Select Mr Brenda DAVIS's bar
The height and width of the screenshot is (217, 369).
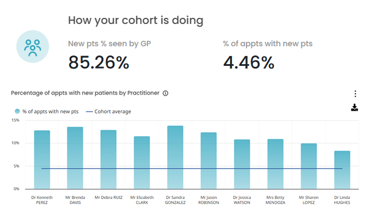pos(75,158)
